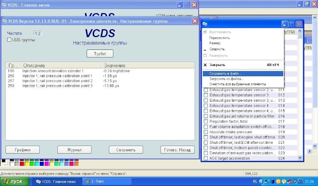Click Описание column header
Screen dimensions: 318x186
coord(61,65)
